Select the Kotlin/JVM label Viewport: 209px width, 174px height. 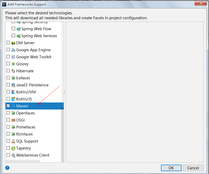(x=26, y=92)
